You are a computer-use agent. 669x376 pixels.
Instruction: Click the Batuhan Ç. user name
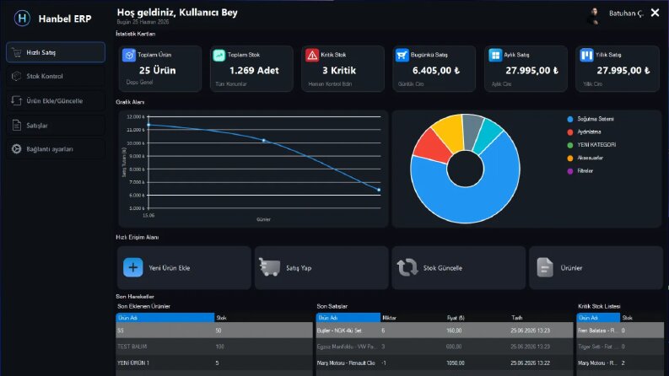[626, 13]
